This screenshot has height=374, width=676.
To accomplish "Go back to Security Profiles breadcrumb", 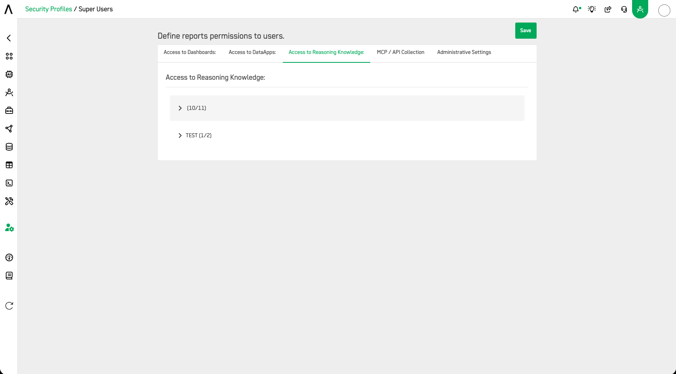I will pyautogui.click(x=49, y=9).
